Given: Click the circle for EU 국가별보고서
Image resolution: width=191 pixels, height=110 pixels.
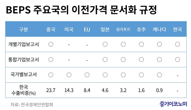Looking at the screenshot, I should [x=87, y=75].
